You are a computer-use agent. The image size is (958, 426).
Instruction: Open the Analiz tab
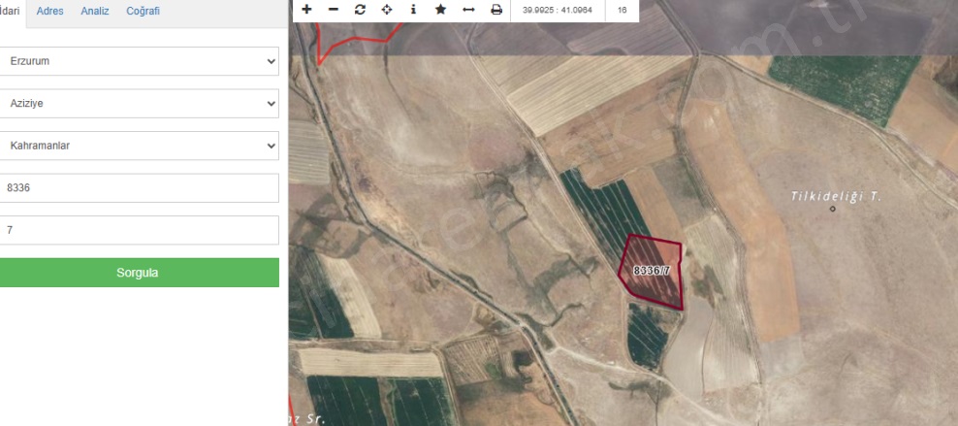click(x=95, y=12)
